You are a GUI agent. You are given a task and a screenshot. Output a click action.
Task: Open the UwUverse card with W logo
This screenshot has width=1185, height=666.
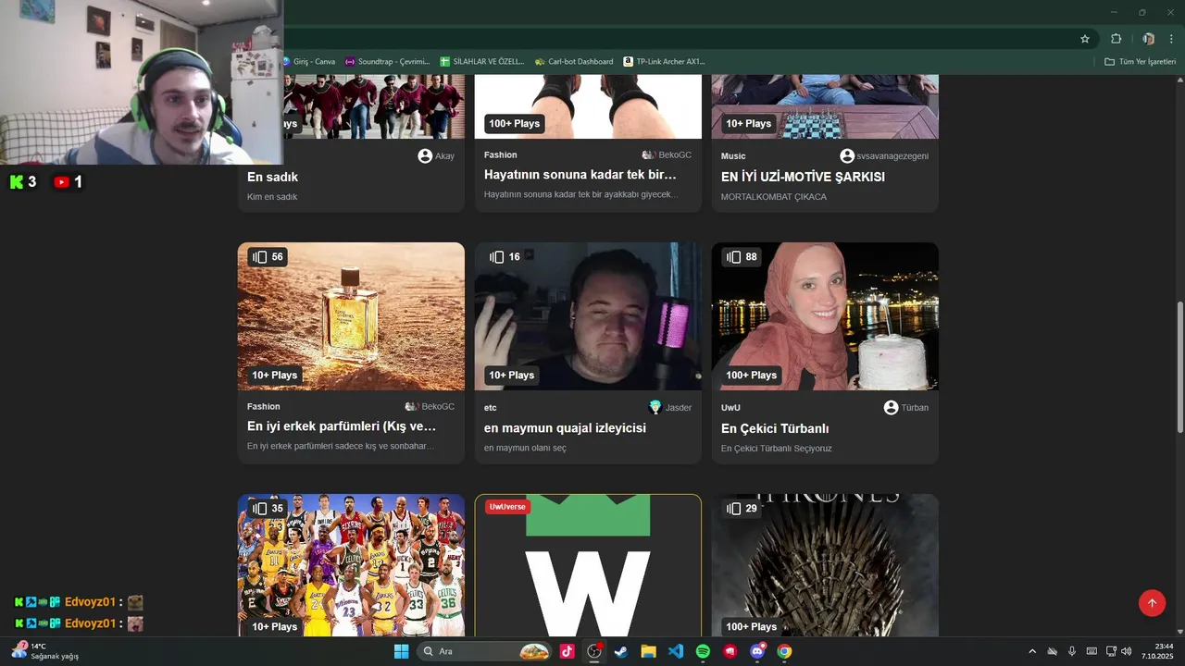(x=588, y=565)
